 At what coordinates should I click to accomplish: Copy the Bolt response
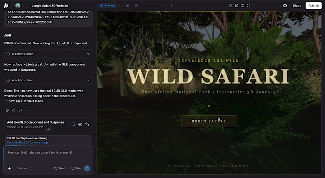(7, 110)
